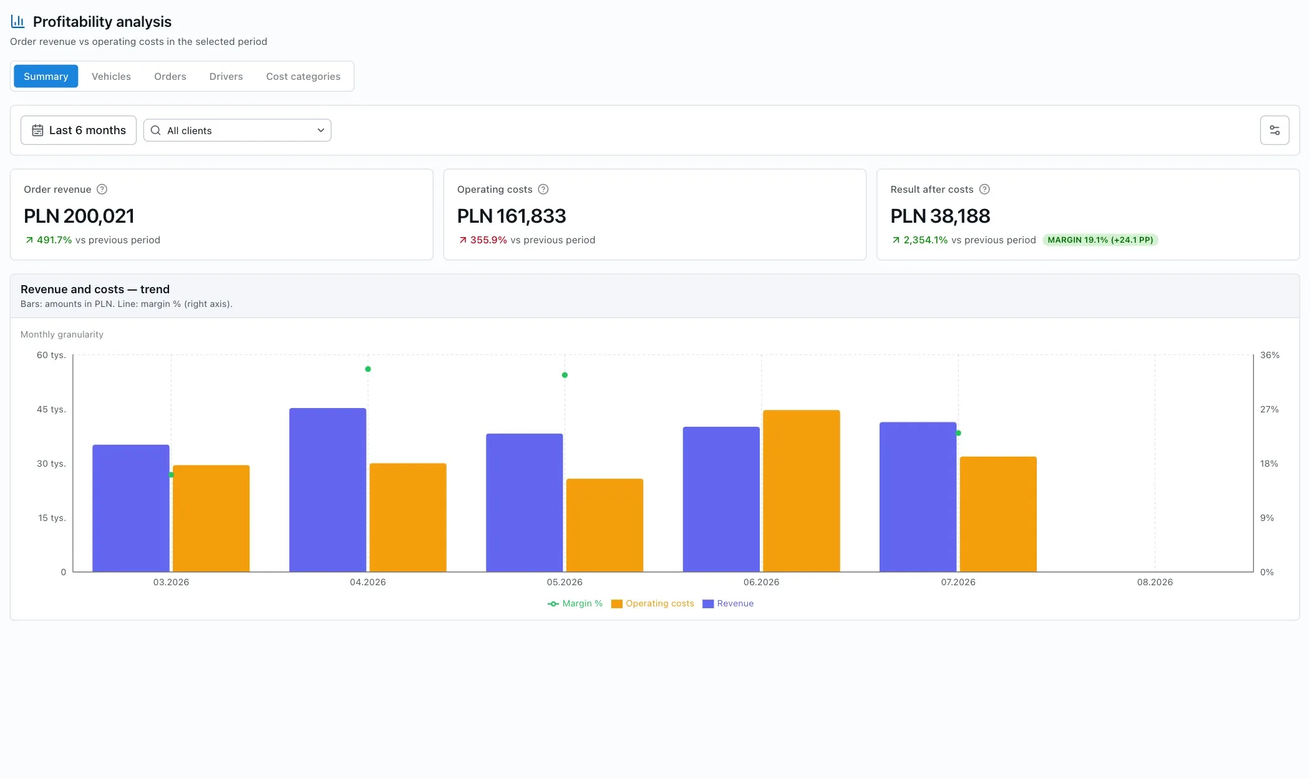Expand the All clients dropdown chevron
Image resolution: width=1310 pixels, height=778 pixels.
(321, 130)
